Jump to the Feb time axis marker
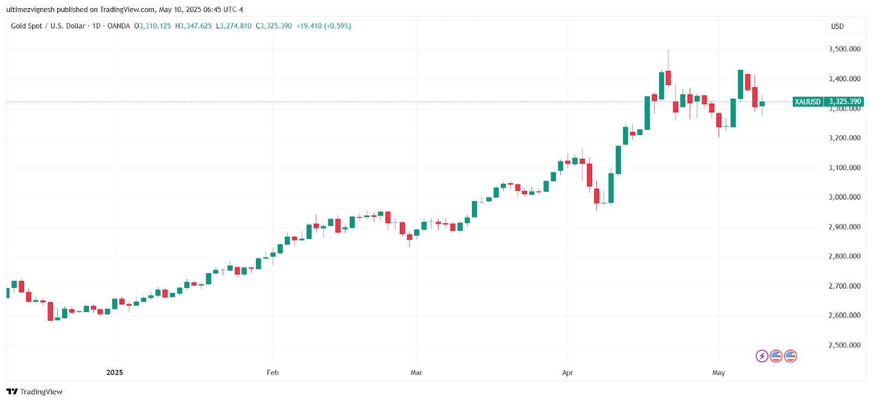 273,373
